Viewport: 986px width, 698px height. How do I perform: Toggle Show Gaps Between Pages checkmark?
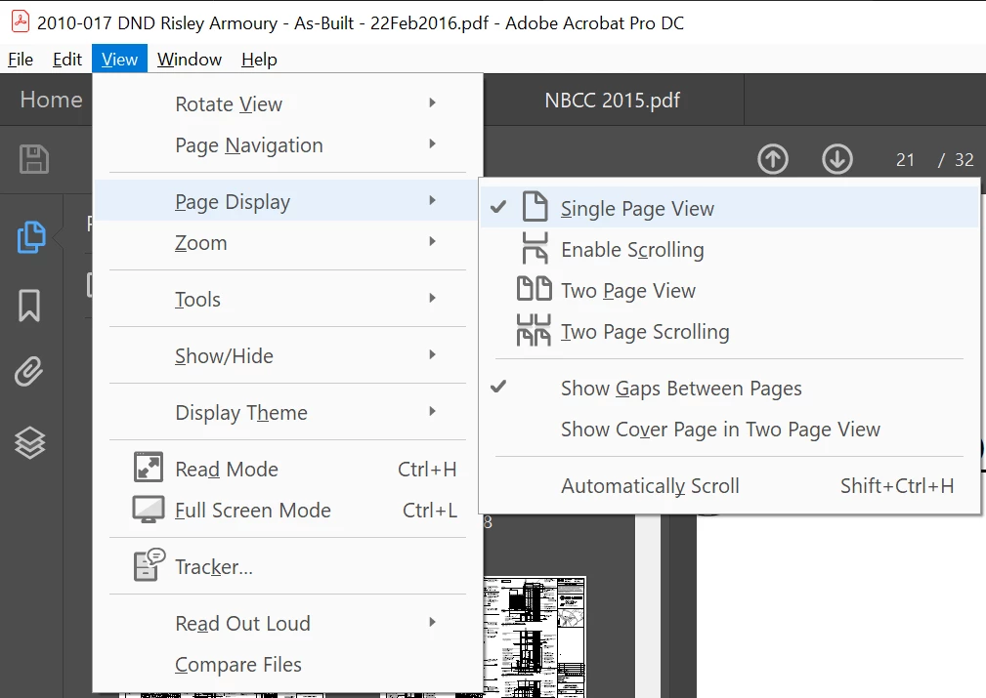click(x=498, y=387)
